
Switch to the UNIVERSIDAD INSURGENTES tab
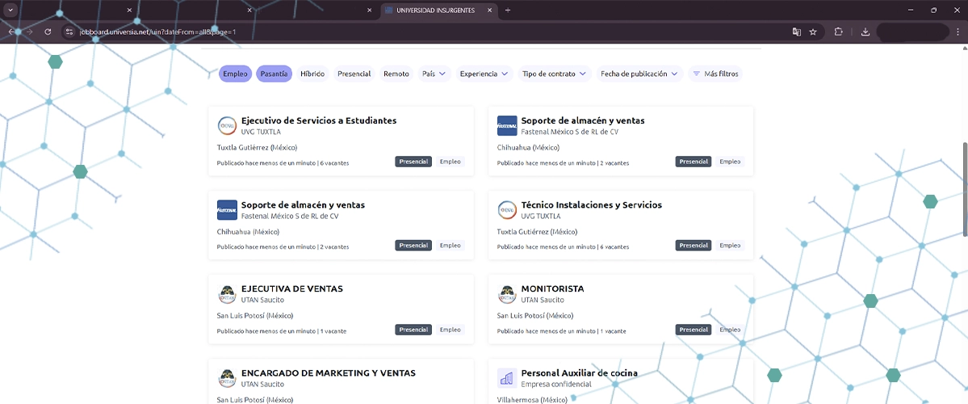point(434,10)
